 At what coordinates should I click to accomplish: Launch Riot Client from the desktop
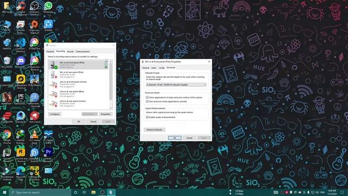coord(34,118)
